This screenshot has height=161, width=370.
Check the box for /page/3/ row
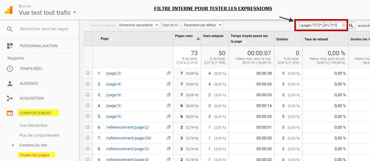coord(88,105)
